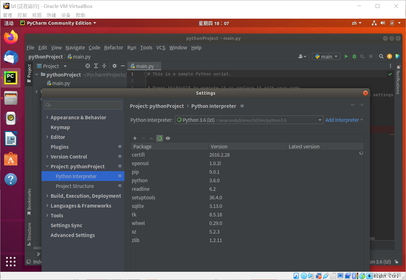
Task: Select the main.py editor tab
Action: (x=145, y=66)
